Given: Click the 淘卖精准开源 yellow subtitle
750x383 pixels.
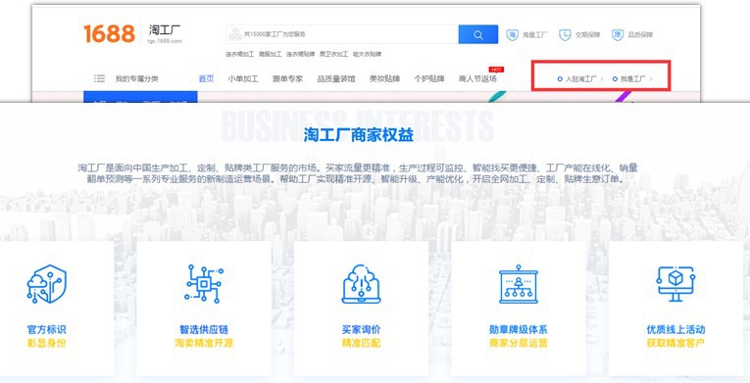Looking at the screenshot, I should [204, 343].
